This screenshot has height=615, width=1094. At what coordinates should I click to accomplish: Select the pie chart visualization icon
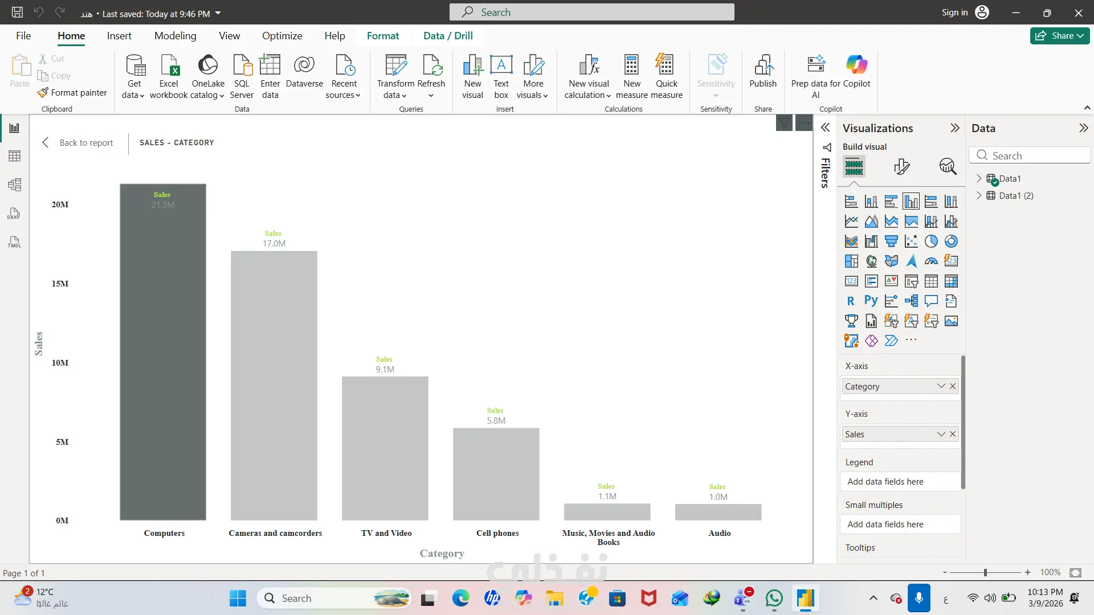[x=931, y=241]
